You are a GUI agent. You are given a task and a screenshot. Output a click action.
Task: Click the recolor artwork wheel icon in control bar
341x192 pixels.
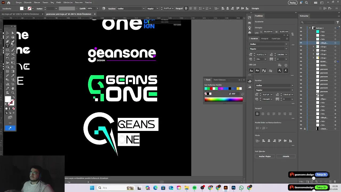tap(104, 9)
